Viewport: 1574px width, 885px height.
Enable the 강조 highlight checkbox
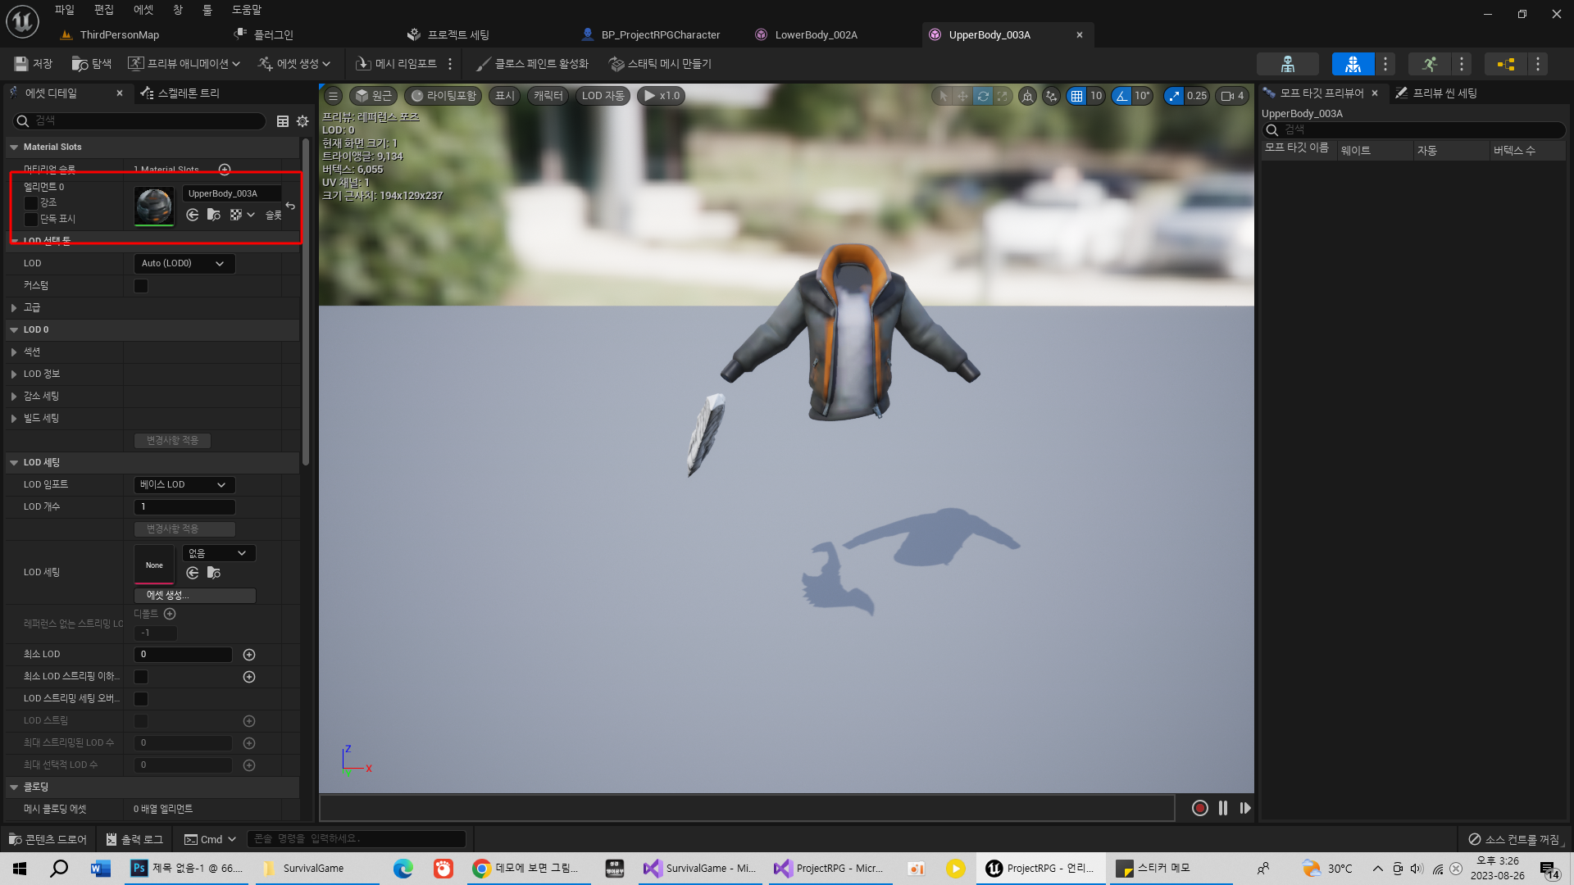coord(31,203)
